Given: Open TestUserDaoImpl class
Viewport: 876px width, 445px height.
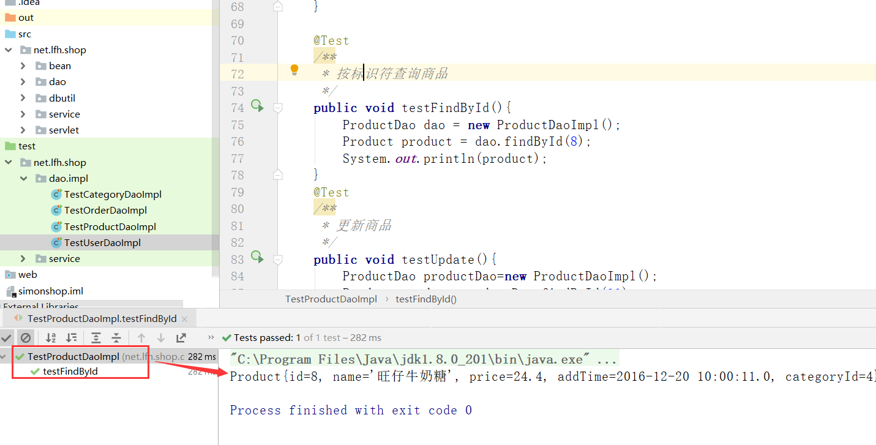Looking at the screenshot, I should tap(102, 242).
